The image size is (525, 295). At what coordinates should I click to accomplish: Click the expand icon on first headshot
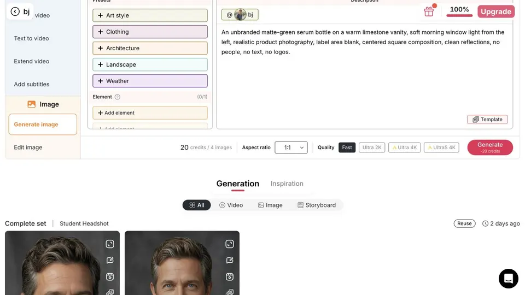coord(110,244)
